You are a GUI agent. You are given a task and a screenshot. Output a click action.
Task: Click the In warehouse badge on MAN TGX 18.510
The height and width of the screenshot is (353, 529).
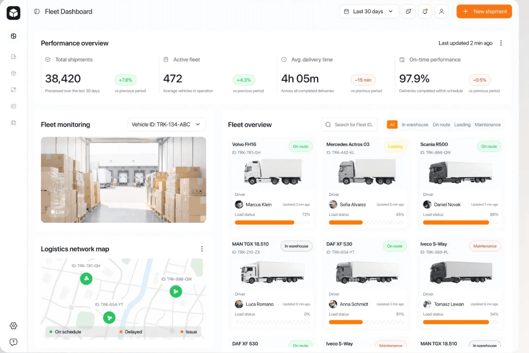pyautogui.click(x=296, y=246)
